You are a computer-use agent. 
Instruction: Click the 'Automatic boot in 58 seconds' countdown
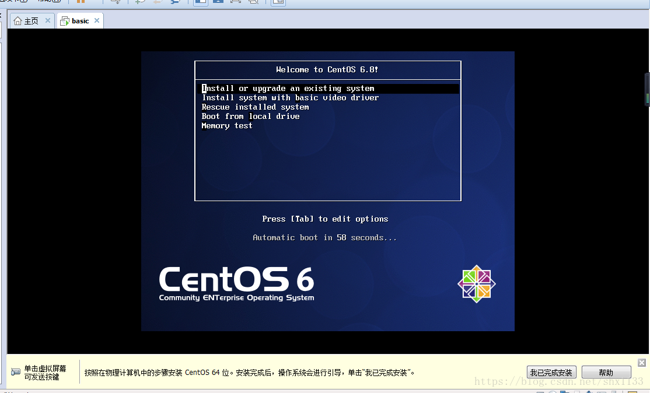tap(324, 238)
